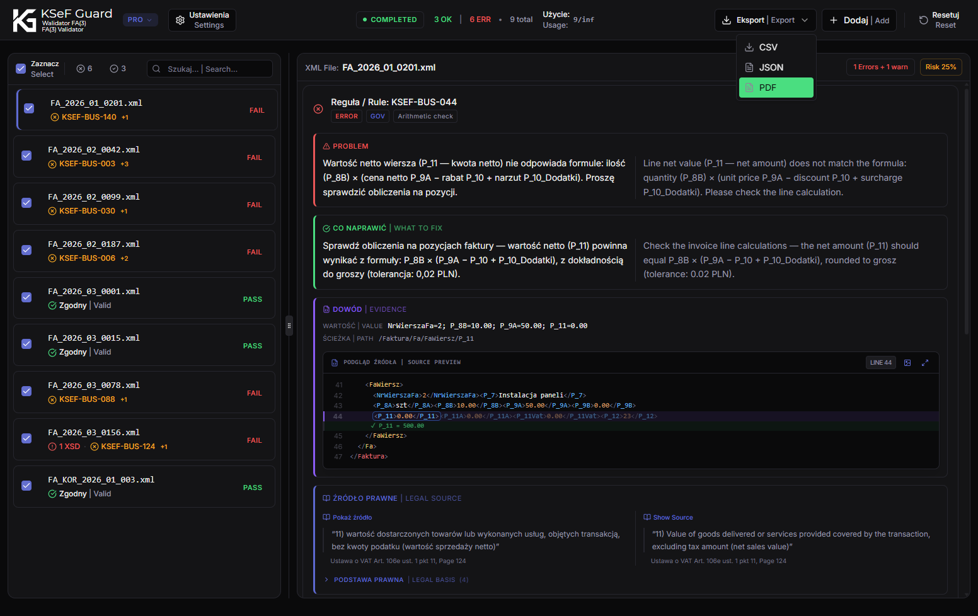
Task: Click the Reset circular arrow icon
Action: coord(924,20)
